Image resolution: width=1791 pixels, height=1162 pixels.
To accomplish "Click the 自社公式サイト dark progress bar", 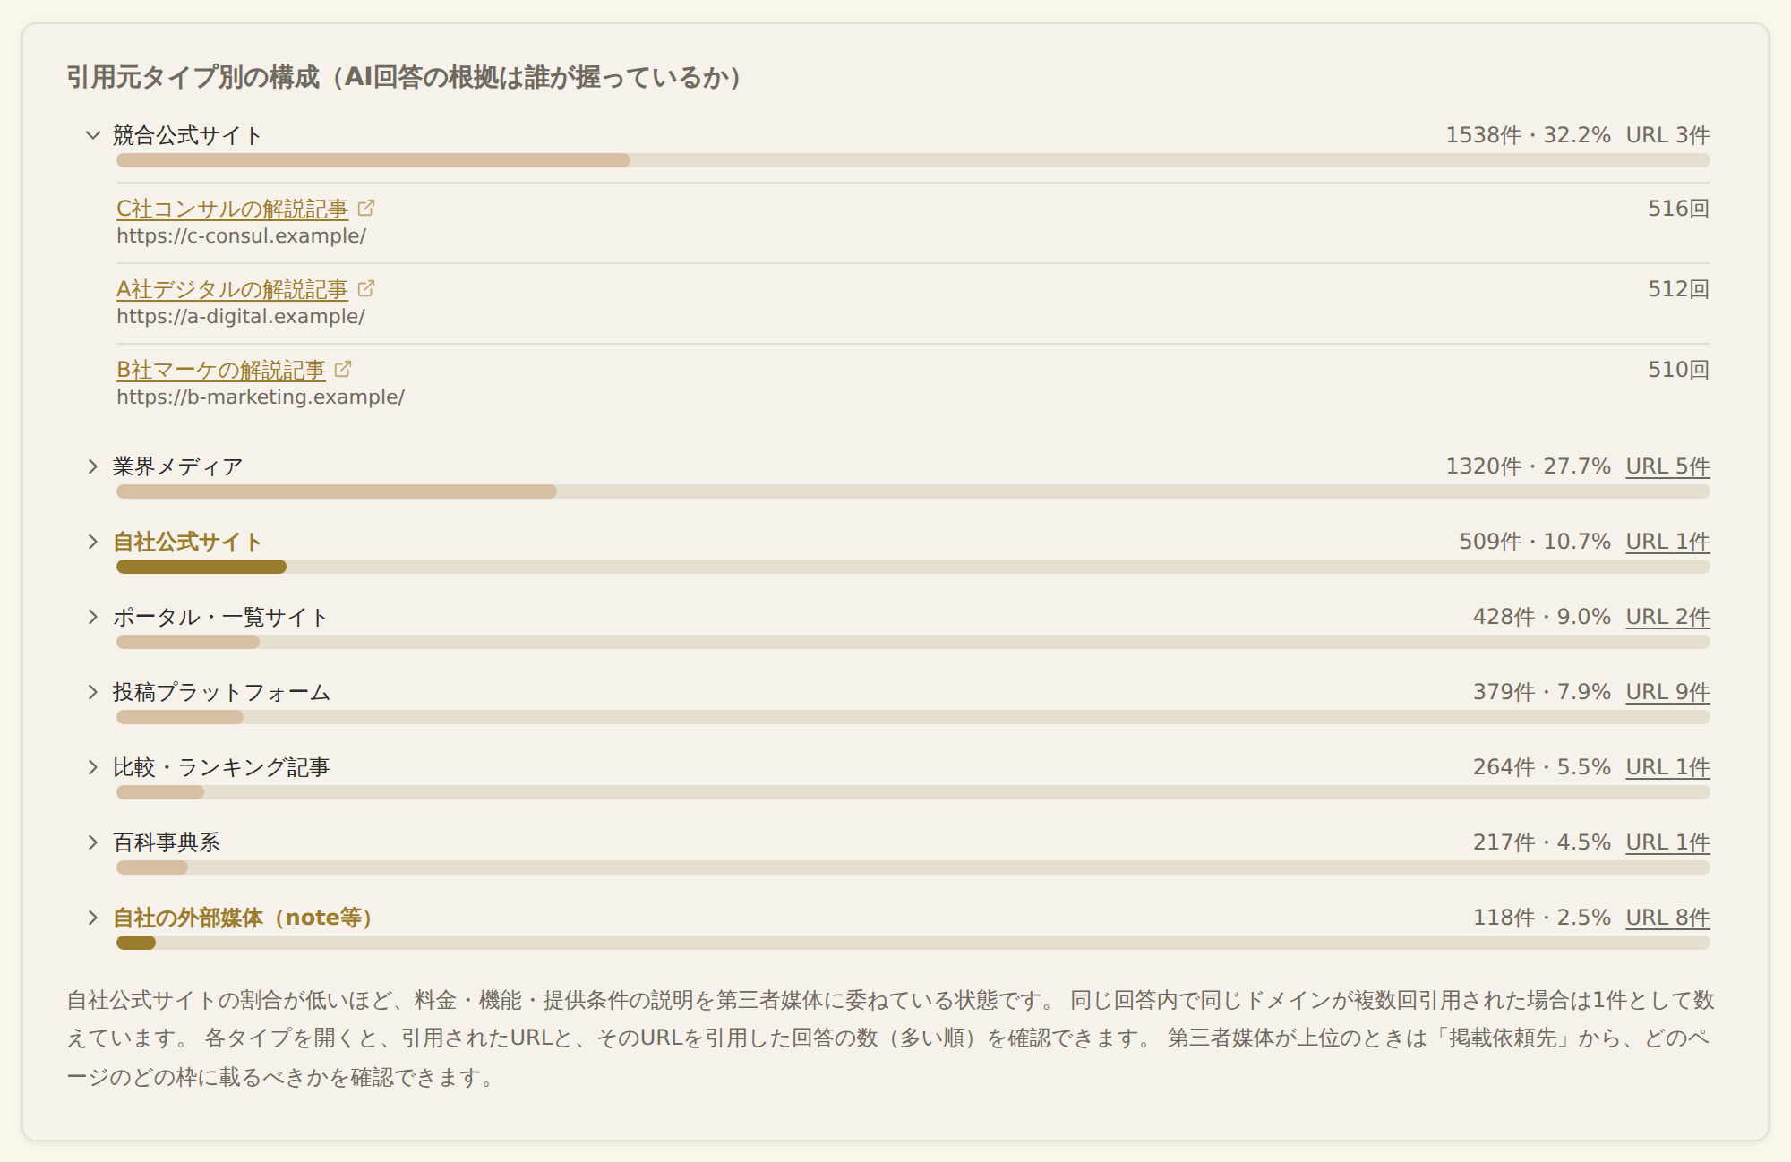I will pyautogui.click(x=201, y=567).
